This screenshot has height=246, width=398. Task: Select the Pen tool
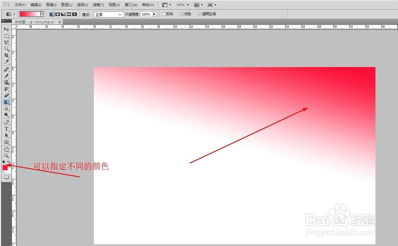6,122
